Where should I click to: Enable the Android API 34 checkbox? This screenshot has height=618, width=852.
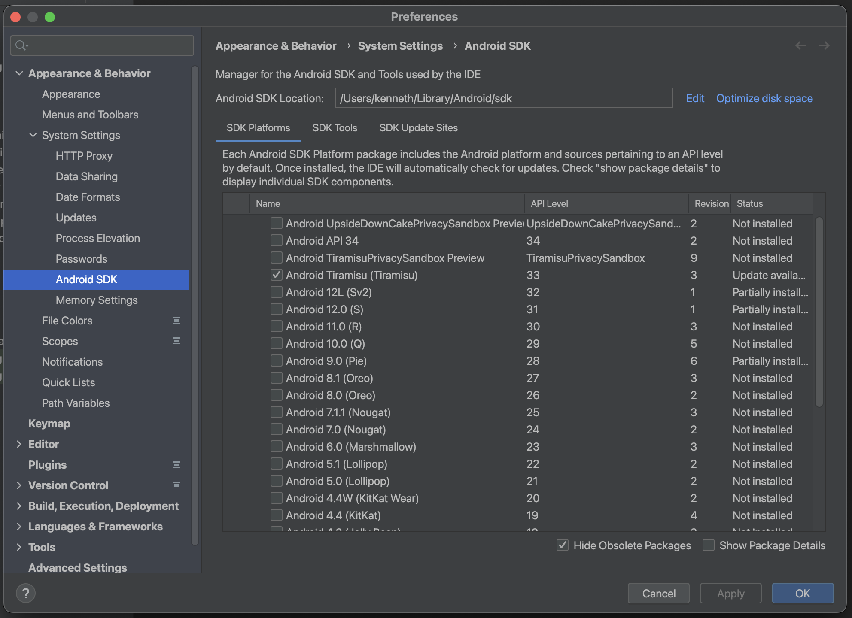[276, 240]
